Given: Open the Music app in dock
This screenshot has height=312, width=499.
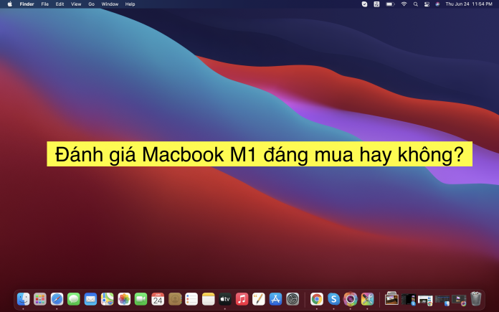Looking at the screenshot, I should [x=242, y=299].
